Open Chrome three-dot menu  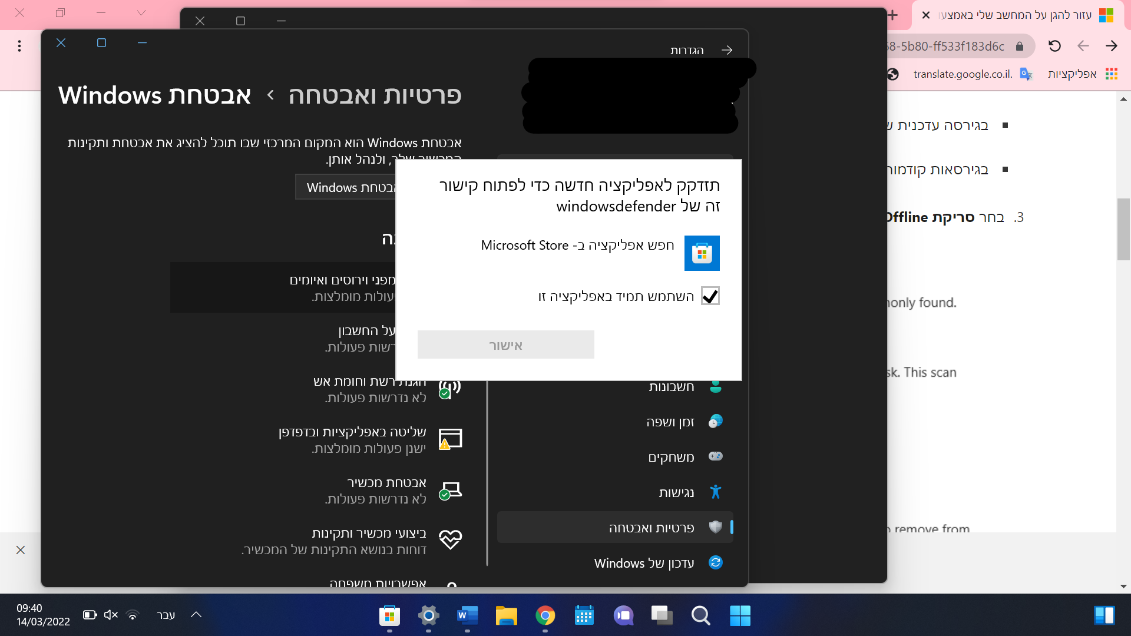click(19, 46)
